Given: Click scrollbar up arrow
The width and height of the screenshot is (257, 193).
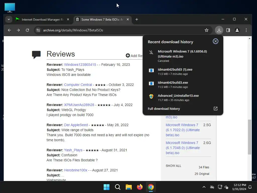Looking at the screenshot, I should click(x=249, y=38).
